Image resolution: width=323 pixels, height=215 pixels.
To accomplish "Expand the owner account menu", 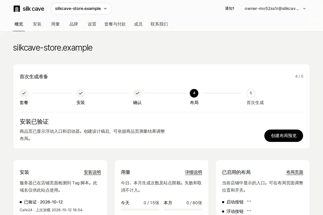I will pyautogui.click(x=275, y=9).
